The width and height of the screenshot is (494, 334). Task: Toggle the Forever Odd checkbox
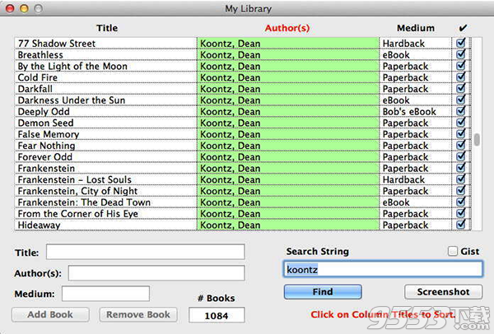coord(460,156)
